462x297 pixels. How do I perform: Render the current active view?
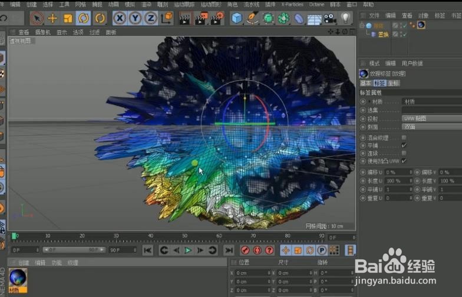click(x=186, y=18)
